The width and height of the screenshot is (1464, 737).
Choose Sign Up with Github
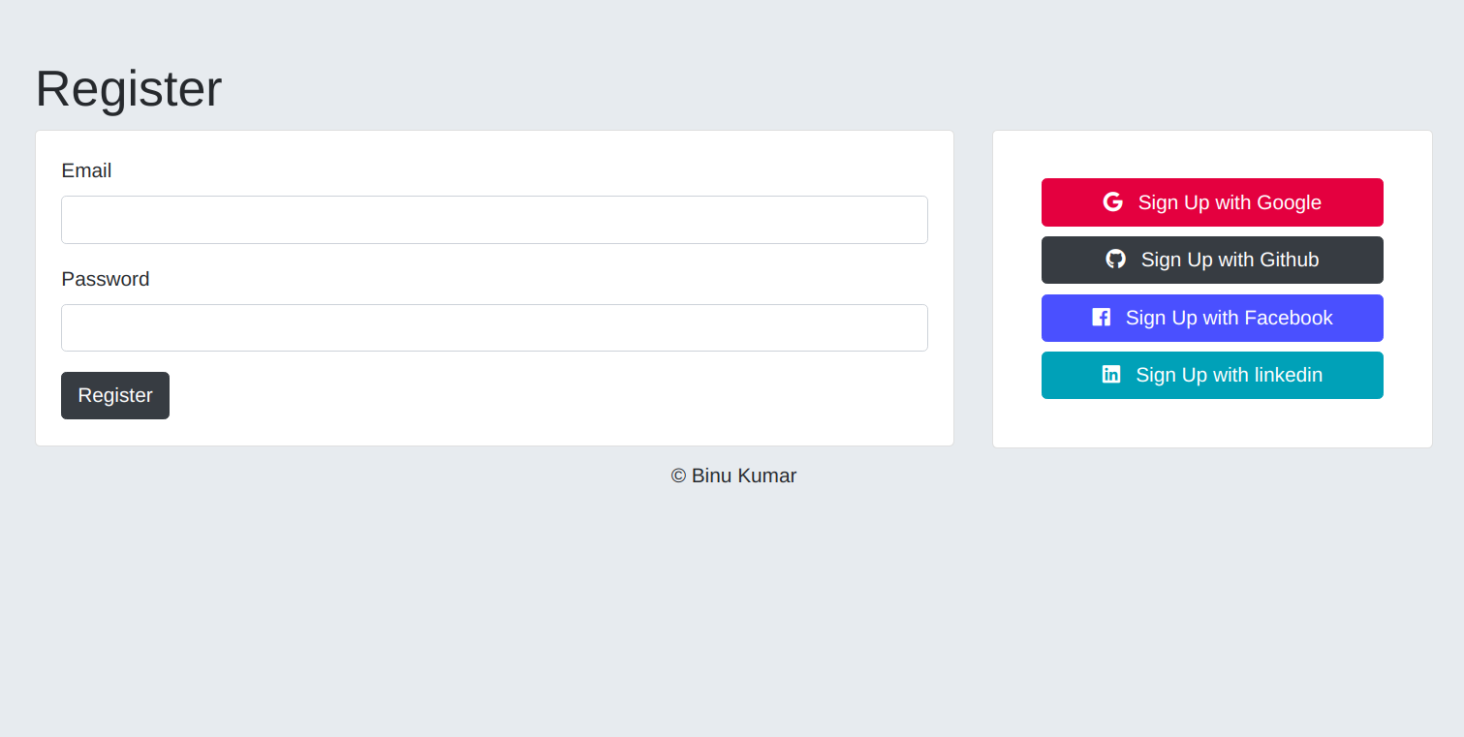pyautogui.click(x=1230, y=260)
